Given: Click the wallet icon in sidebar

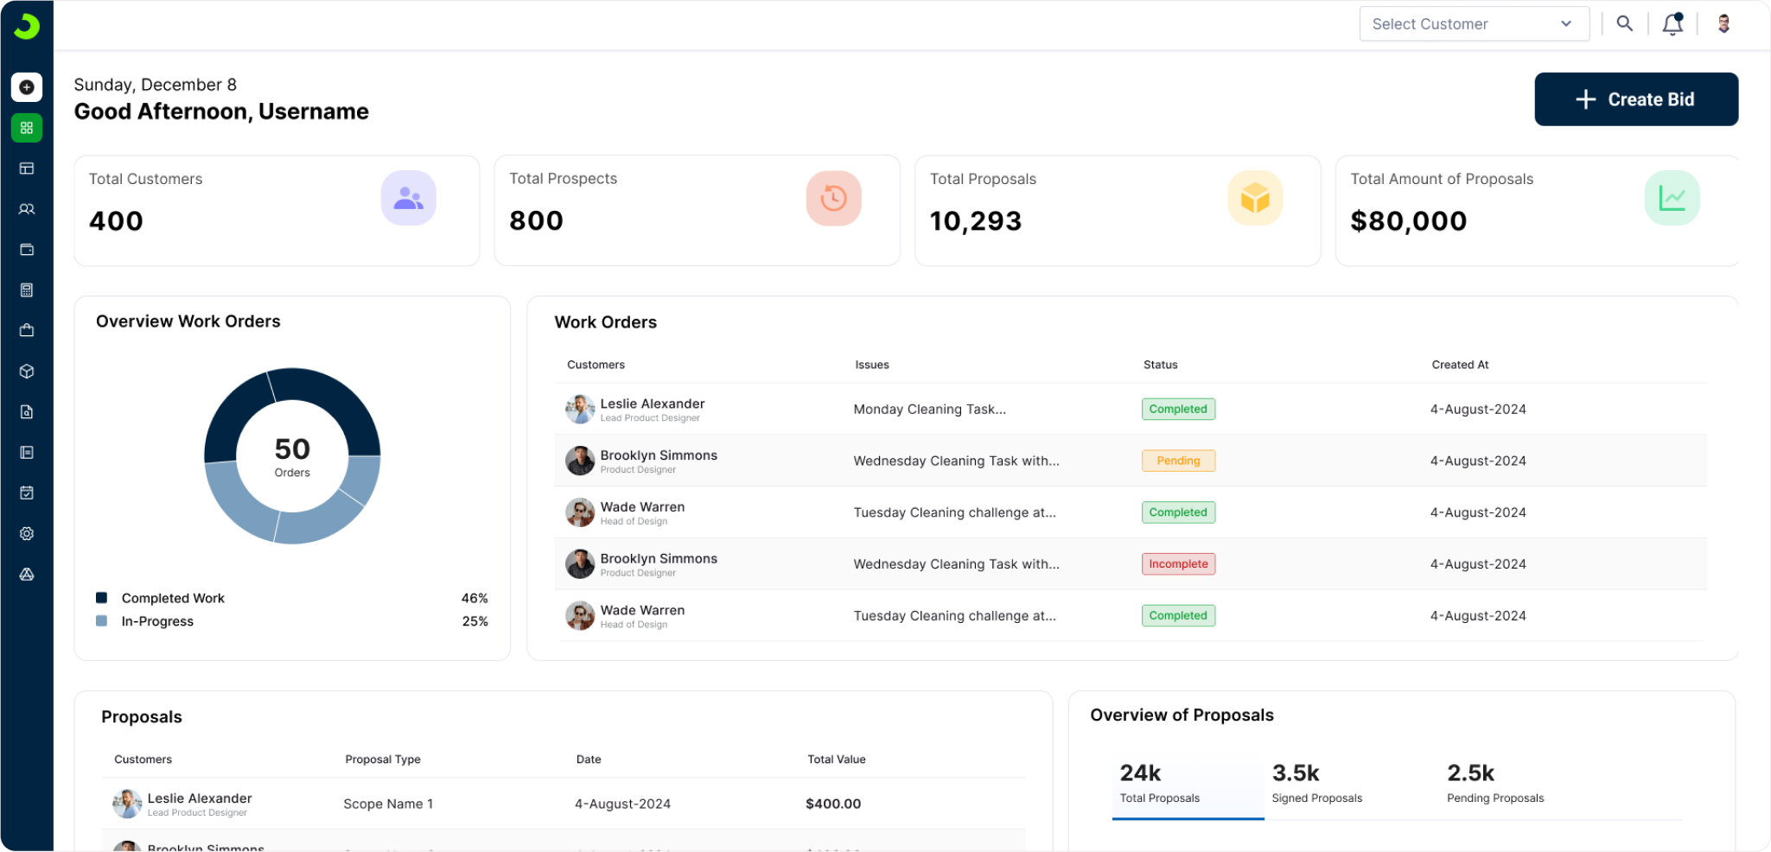Looking at the screenshot, I should [x=27, y=250].
